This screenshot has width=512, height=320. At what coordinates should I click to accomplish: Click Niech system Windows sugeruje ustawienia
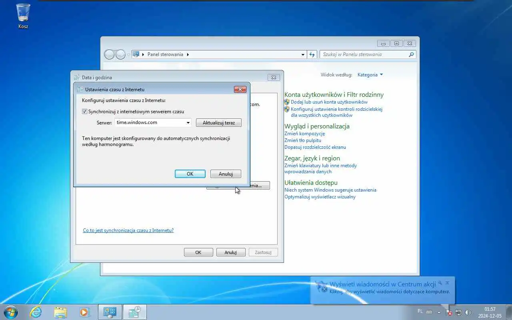click(x=330, y=190)
